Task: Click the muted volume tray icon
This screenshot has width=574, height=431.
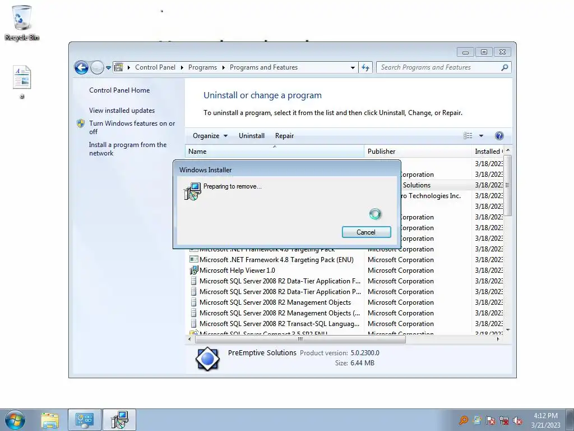Action: 517,420
